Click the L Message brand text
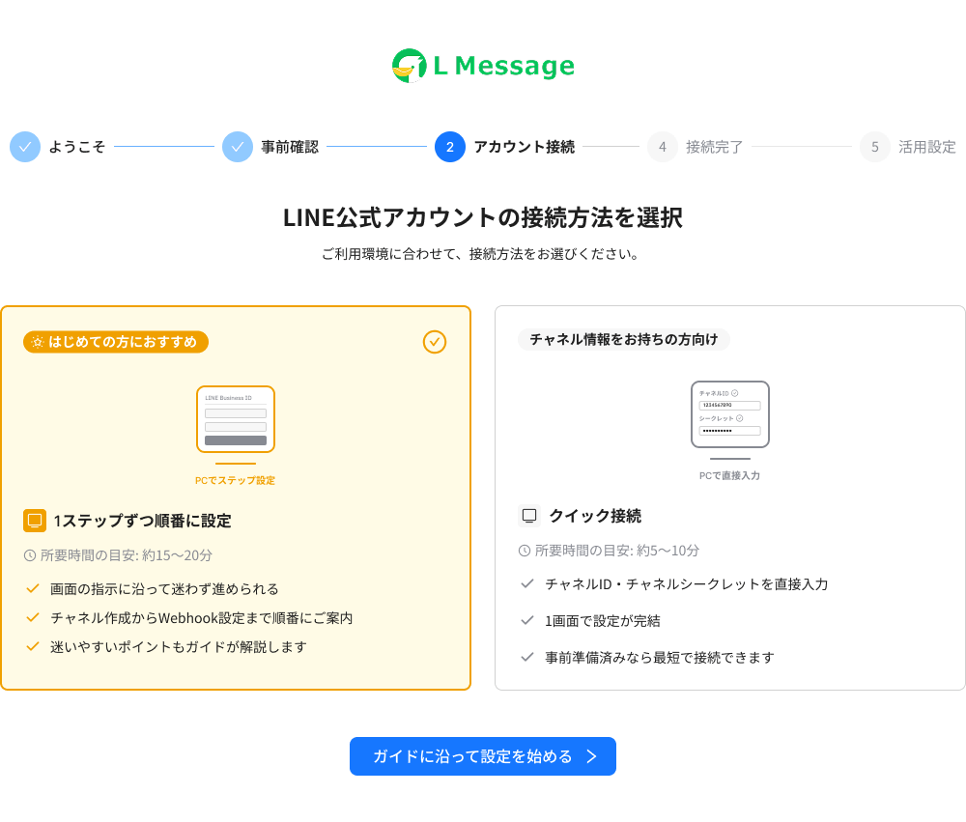Screen dimensions: 966x822 (504, 66)
